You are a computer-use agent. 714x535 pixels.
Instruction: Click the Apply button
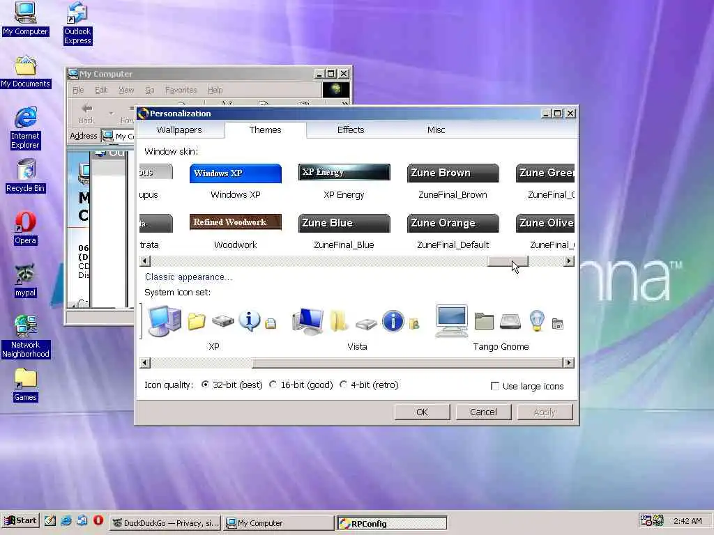545,412
